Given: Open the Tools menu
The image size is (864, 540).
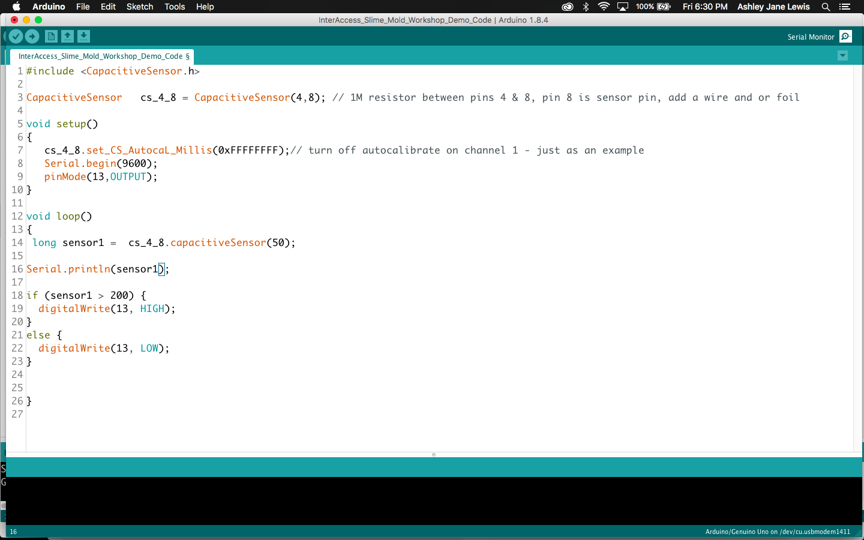Looking at the screenshot, I should (x=175, y=7).
